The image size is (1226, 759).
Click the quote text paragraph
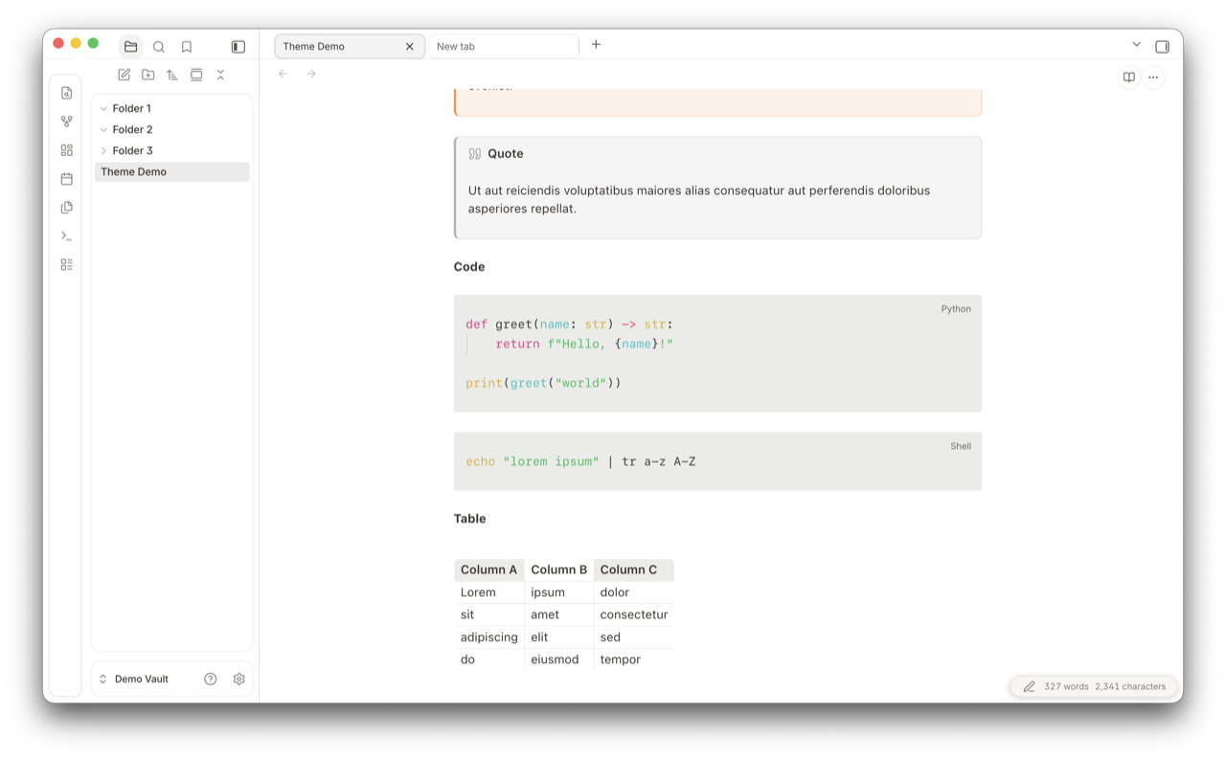[x=699, y=199]
